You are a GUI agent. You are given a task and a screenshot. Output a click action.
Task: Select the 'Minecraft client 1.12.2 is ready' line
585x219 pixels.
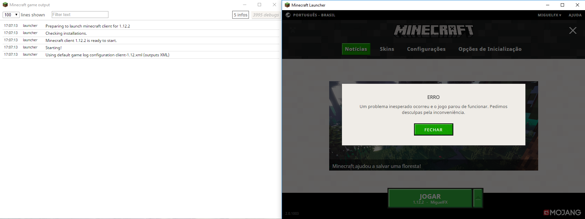(x=141, y=40)
